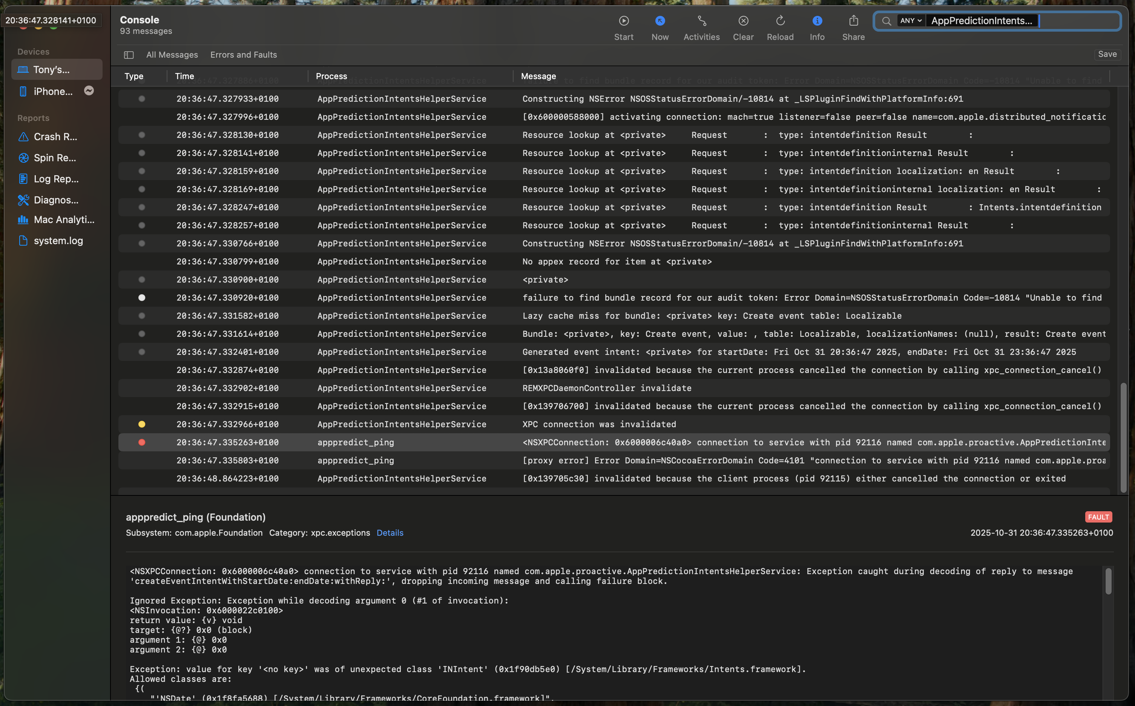The height and width of the screenshot is (706, 1135).
Task: Expand the iPhone device options chevron
Action: pyautogui.click(x=89, y=91)
